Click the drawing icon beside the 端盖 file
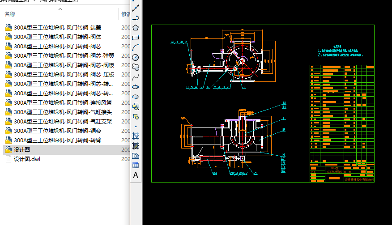392x225 pixels. point(9,27)
